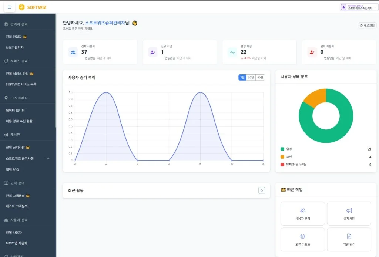Viewport: 379px width, 257px height.
Task: Click the 사용자 증가 추이 heading
Action: pos(82,78)
